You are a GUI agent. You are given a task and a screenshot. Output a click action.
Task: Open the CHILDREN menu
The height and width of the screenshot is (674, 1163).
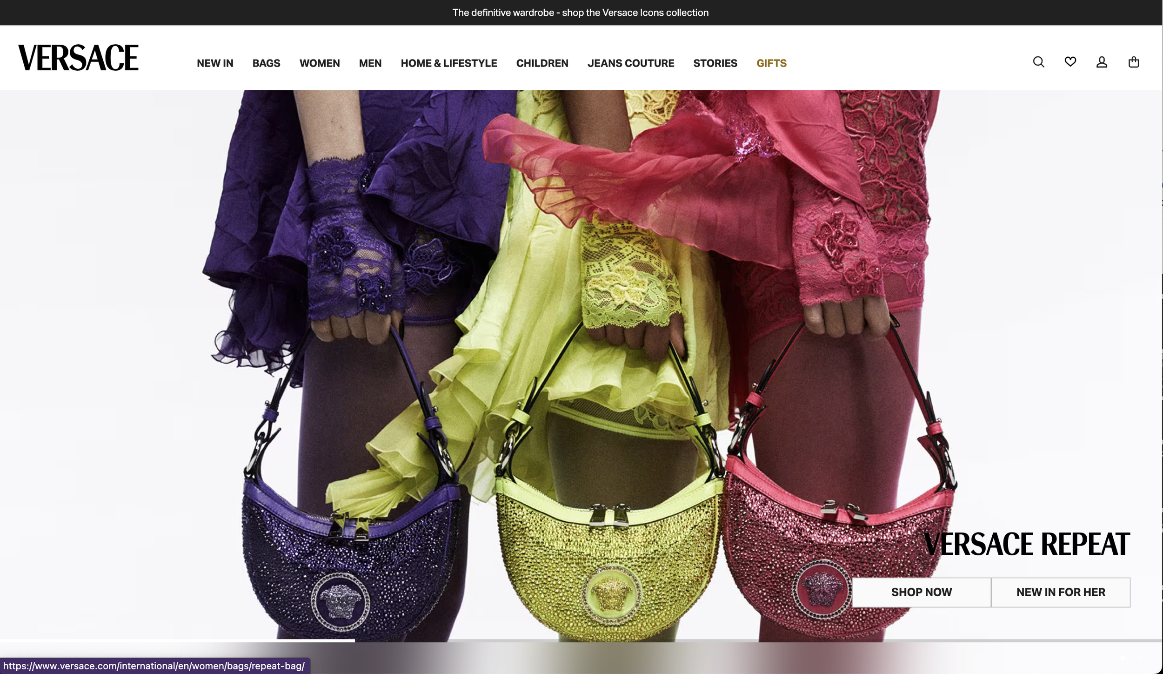click(x=542, y=63)
